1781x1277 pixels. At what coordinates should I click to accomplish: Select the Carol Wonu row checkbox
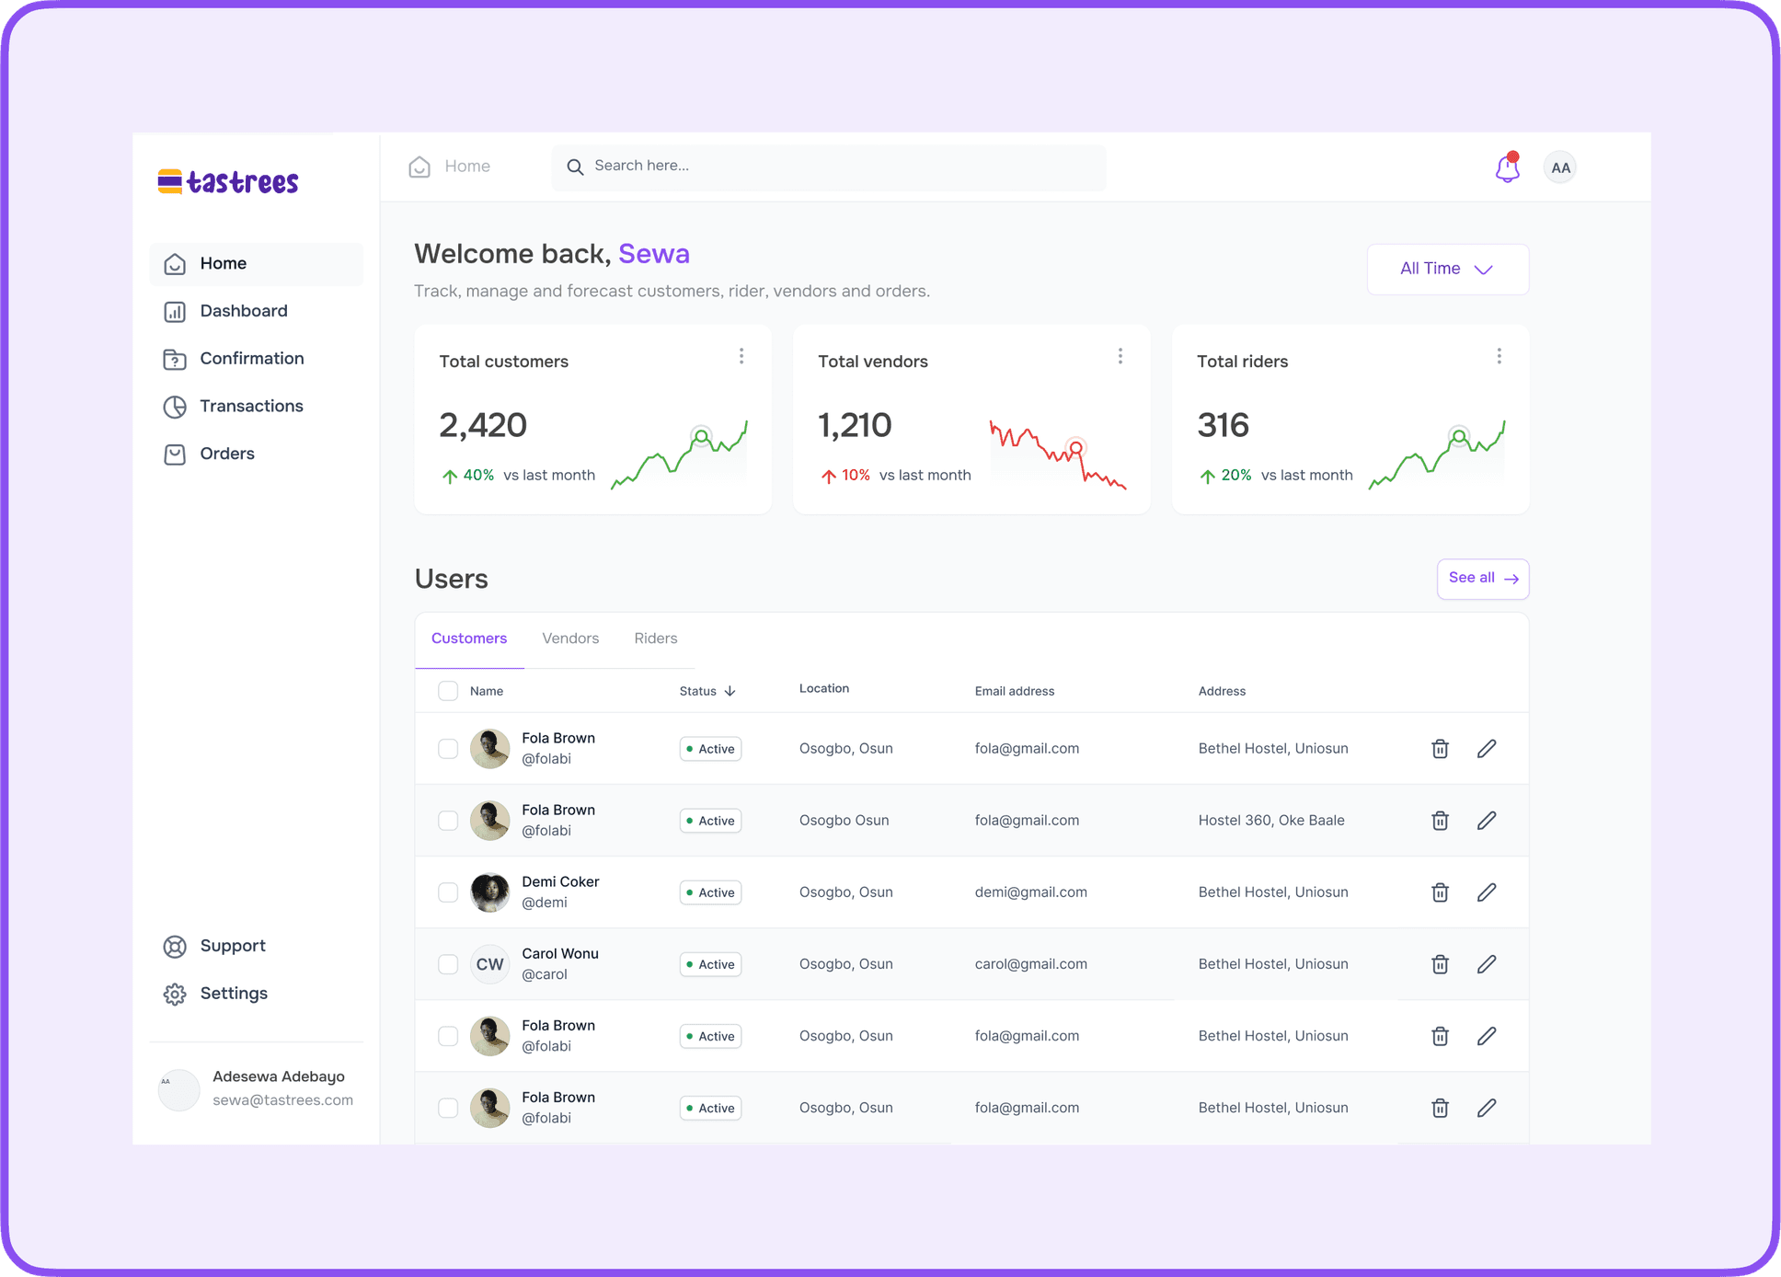(448, 964)
